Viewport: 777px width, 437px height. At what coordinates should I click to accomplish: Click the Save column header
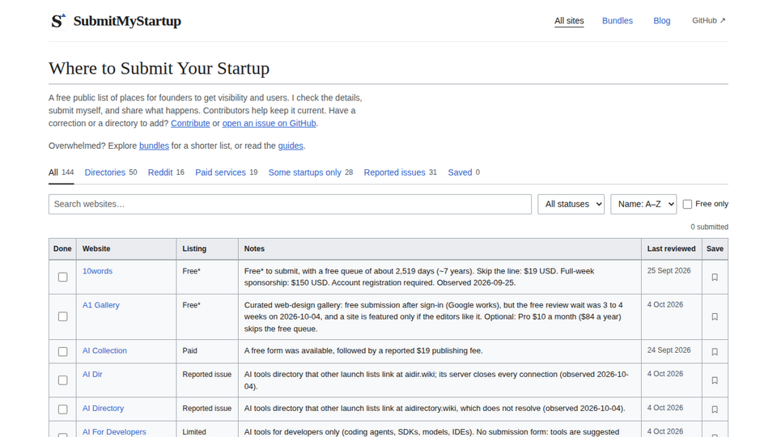coord(715,248)
